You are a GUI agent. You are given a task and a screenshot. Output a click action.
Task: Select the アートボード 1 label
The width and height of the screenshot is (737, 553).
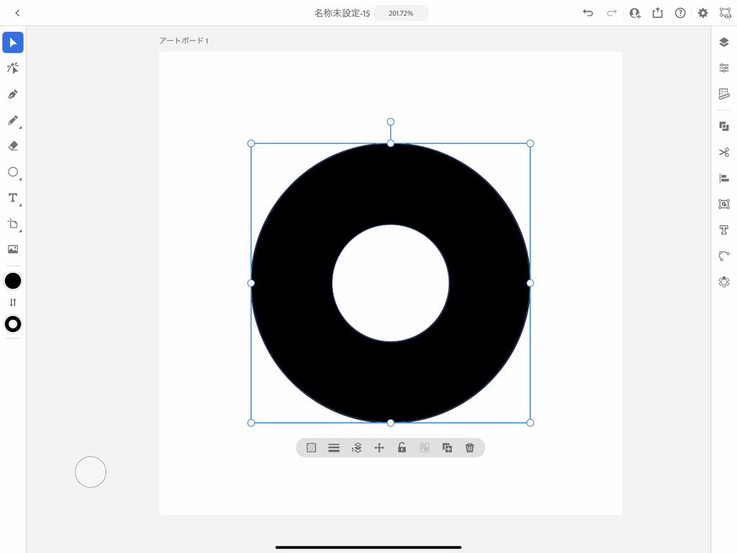(x=184, y=40)
